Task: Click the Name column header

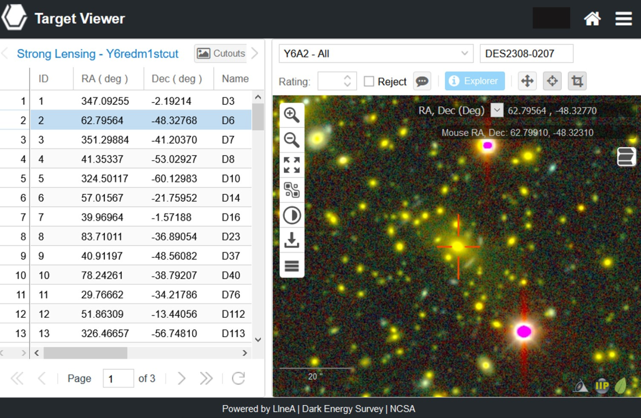Action: (233, 79)
